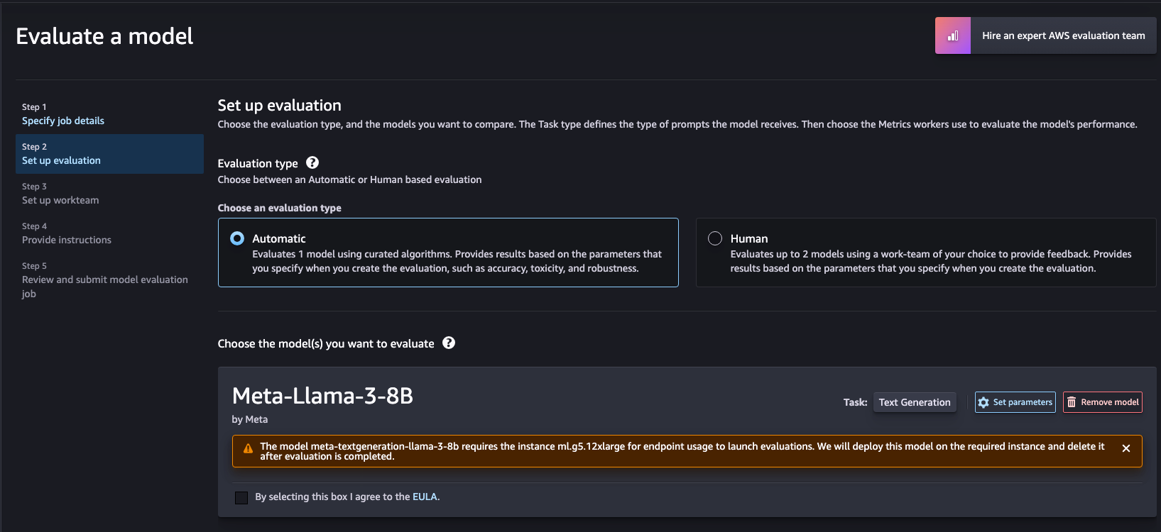Select the Automatic evaluation type
The image size is (1161, 532).
pos(237,238)
